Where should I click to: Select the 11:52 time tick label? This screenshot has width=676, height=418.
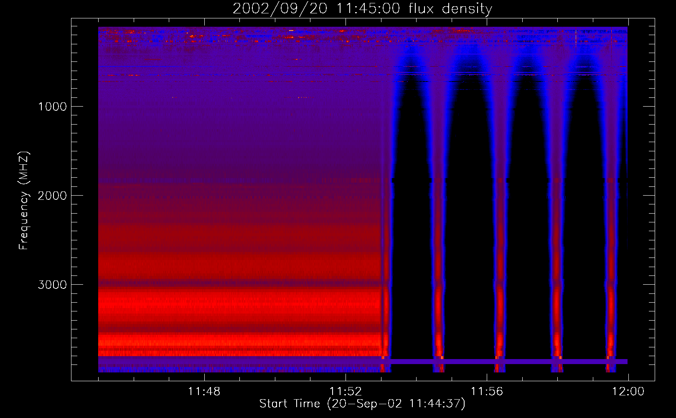346,392
